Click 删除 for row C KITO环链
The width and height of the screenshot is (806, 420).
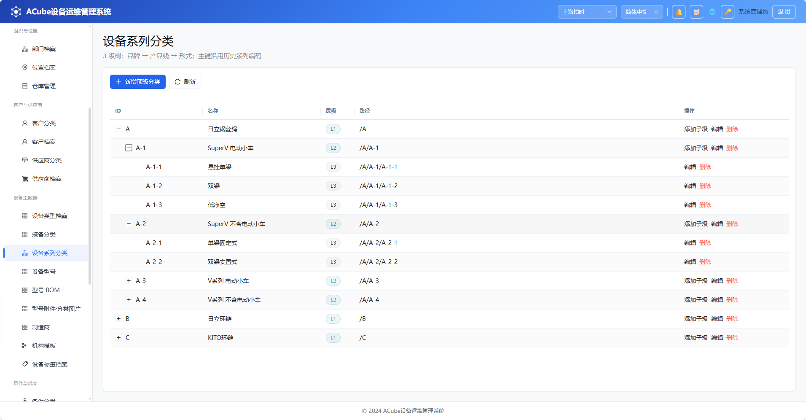pyautogui.click(x=732, y=338)
